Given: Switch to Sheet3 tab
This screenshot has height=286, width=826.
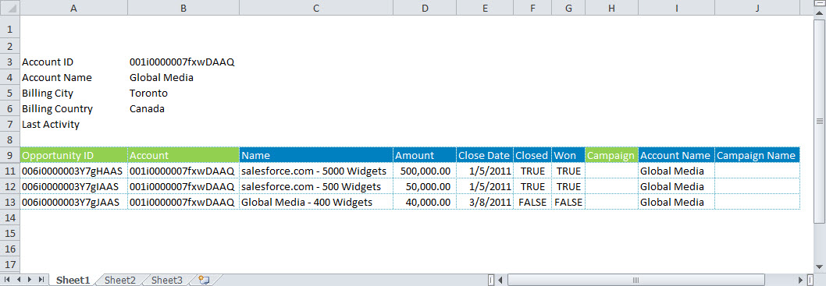Looking at the screenshot, I should click(167, 281).
